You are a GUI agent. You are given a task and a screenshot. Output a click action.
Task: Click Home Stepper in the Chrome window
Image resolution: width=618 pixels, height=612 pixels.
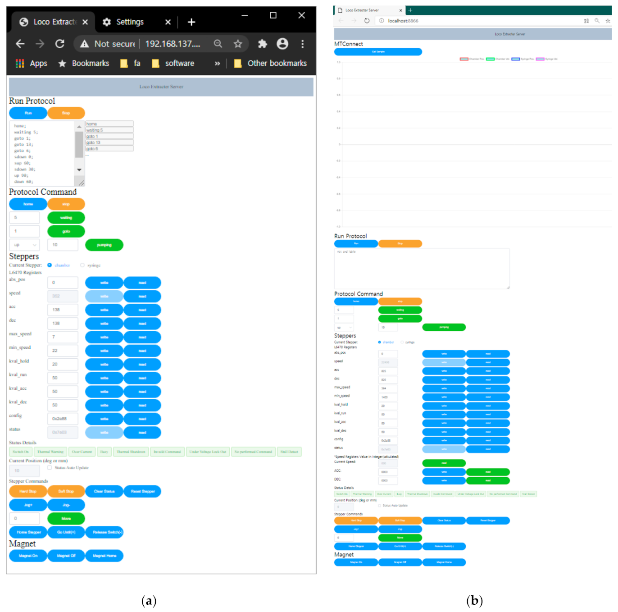click(28, 532)
